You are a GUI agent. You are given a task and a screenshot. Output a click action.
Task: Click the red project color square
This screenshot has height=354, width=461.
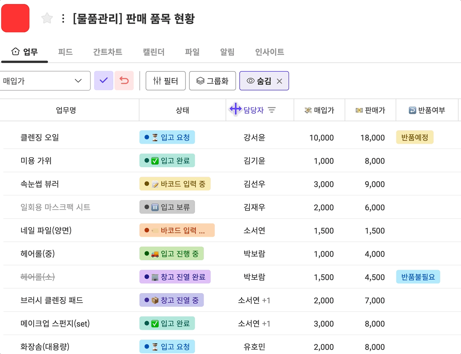point(15,18)
